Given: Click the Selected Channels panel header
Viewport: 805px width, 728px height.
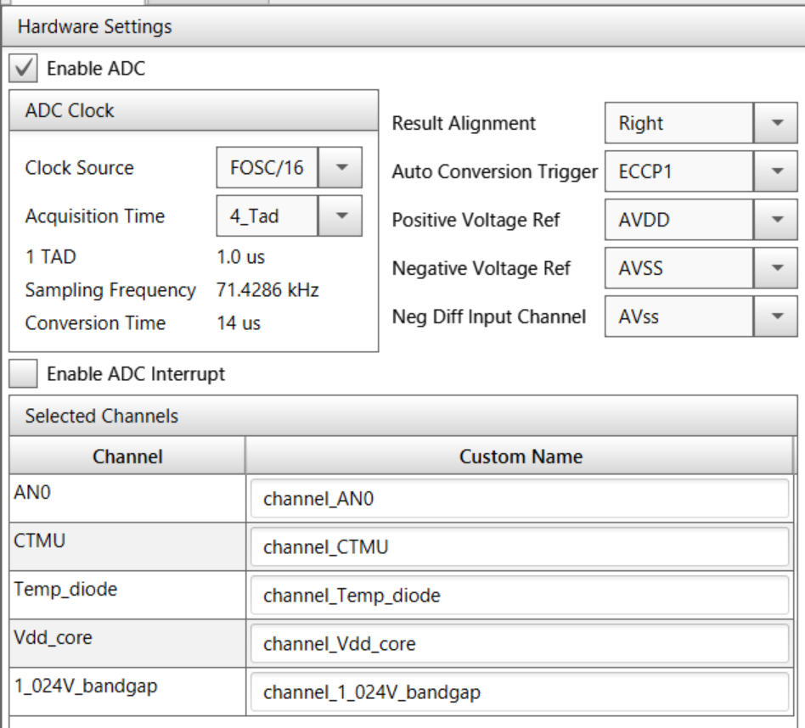Looking at the screenshot, I should [102, 416].
